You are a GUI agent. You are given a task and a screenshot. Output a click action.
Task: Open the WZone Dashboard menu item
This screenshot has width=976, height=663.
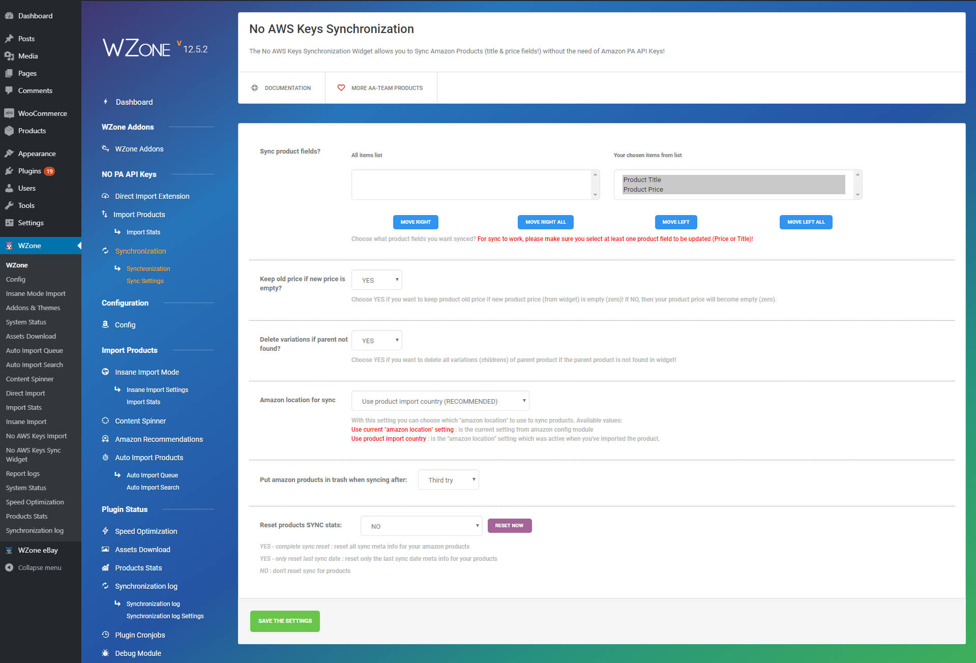click(134, 102)
